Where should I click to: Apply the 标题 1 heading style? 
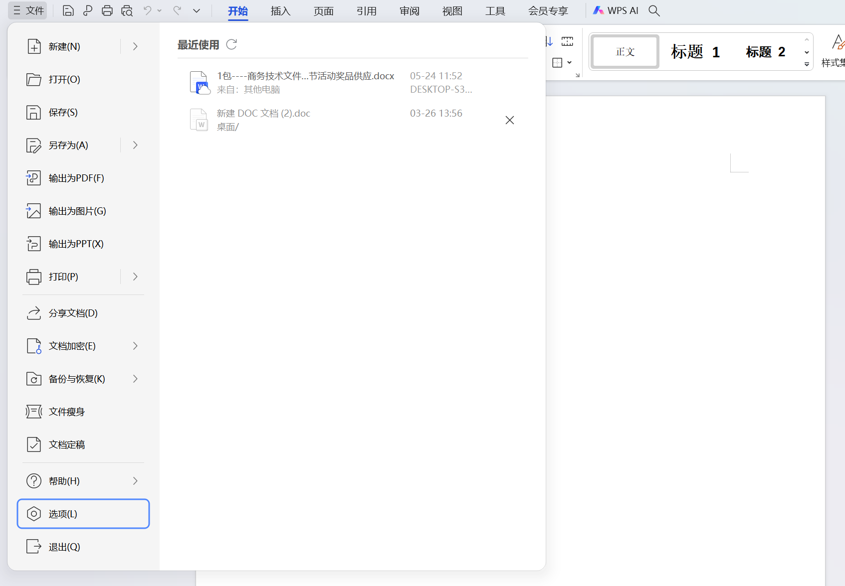click(x=695, y=52)
